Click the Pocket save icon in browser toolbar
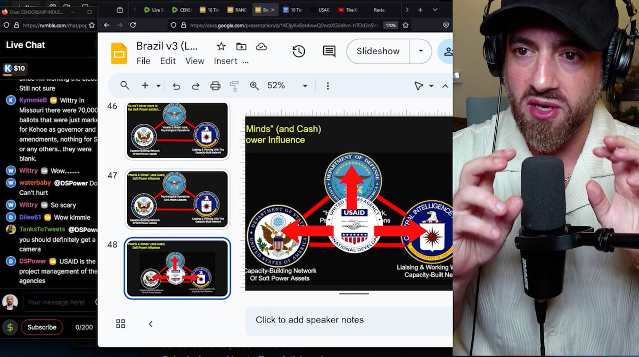 (447, 25)
